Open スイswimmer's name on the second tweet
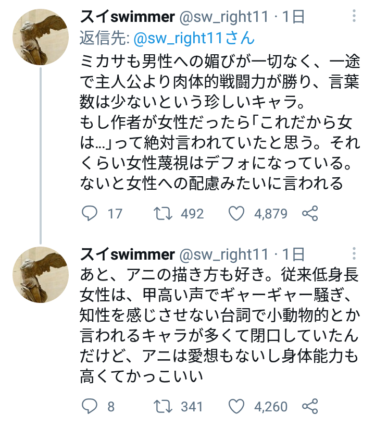 point(127,254)
